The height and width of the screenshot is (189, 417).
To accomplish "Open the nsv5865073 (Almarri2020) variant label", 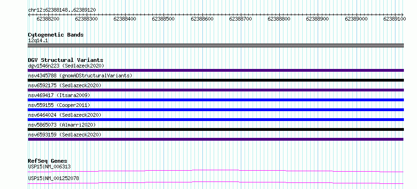I will 62,125.
